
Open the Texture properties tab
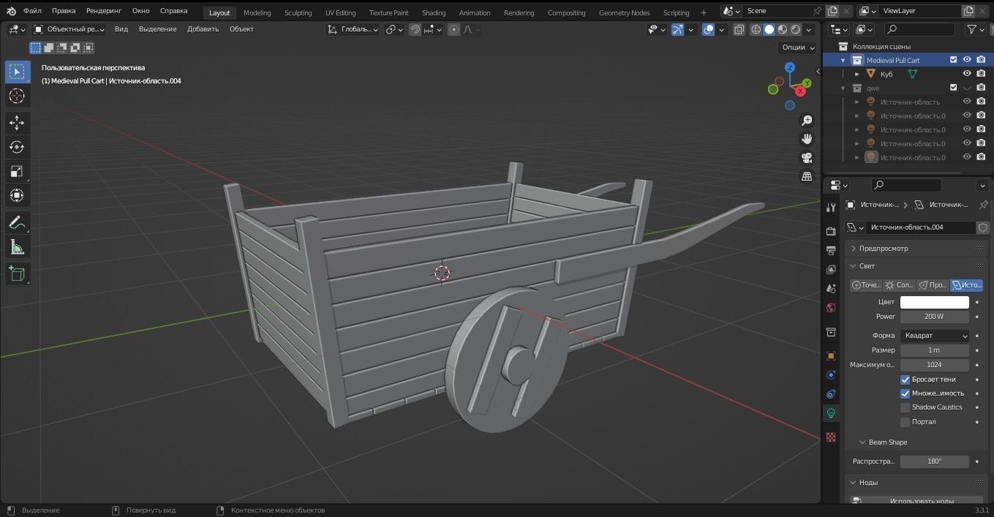pos(831,437)
